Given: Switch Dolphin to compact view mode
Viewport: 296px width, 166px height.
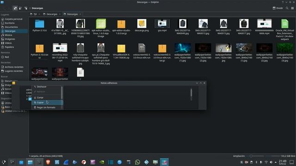Looking at the screenshot, I should (20, 8).
